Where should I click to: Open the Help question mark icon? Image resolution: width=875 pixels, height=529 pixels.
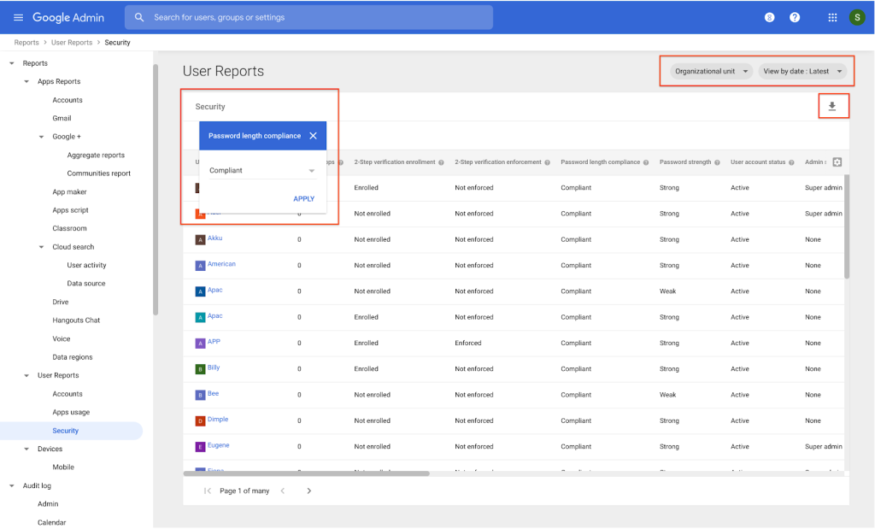click(795, 17)
